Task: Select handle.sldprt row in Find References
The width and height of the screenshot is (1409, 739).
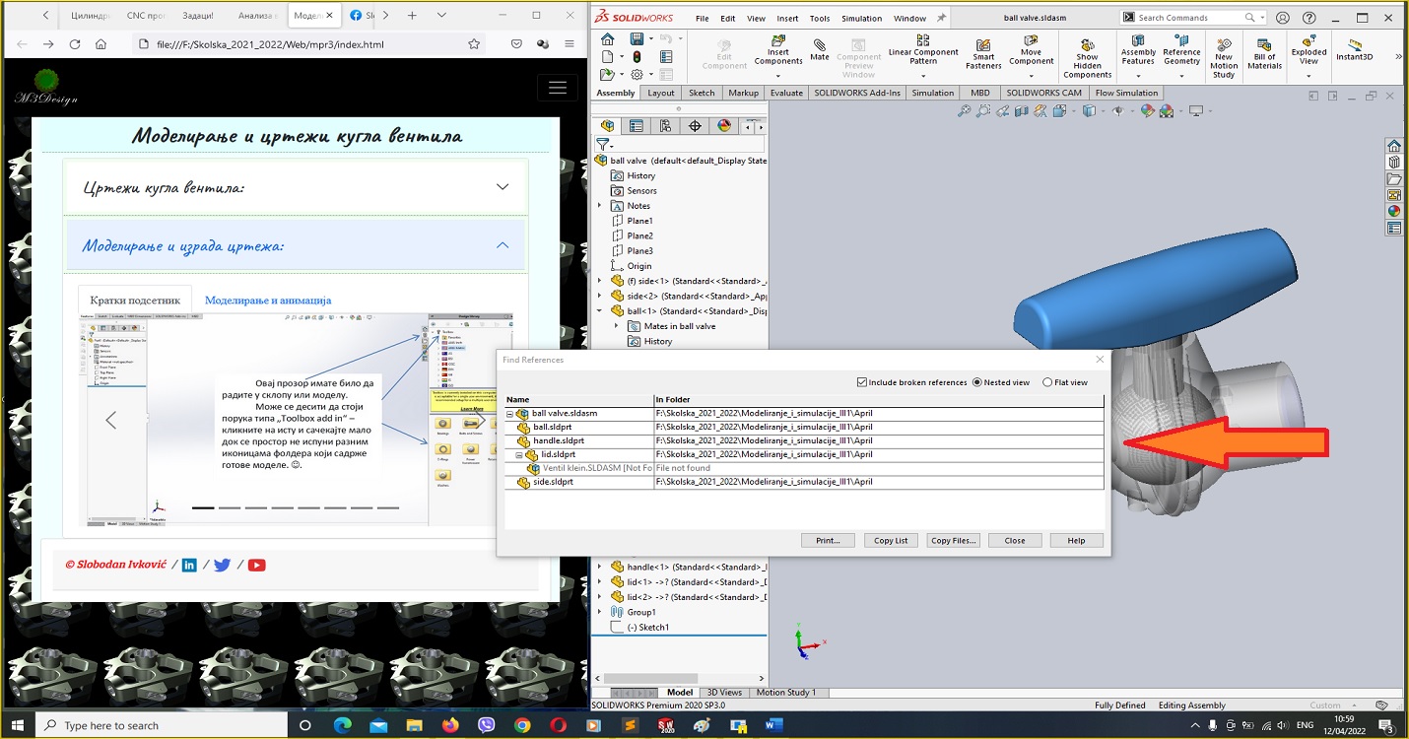Action: click(x=804, y=441)
